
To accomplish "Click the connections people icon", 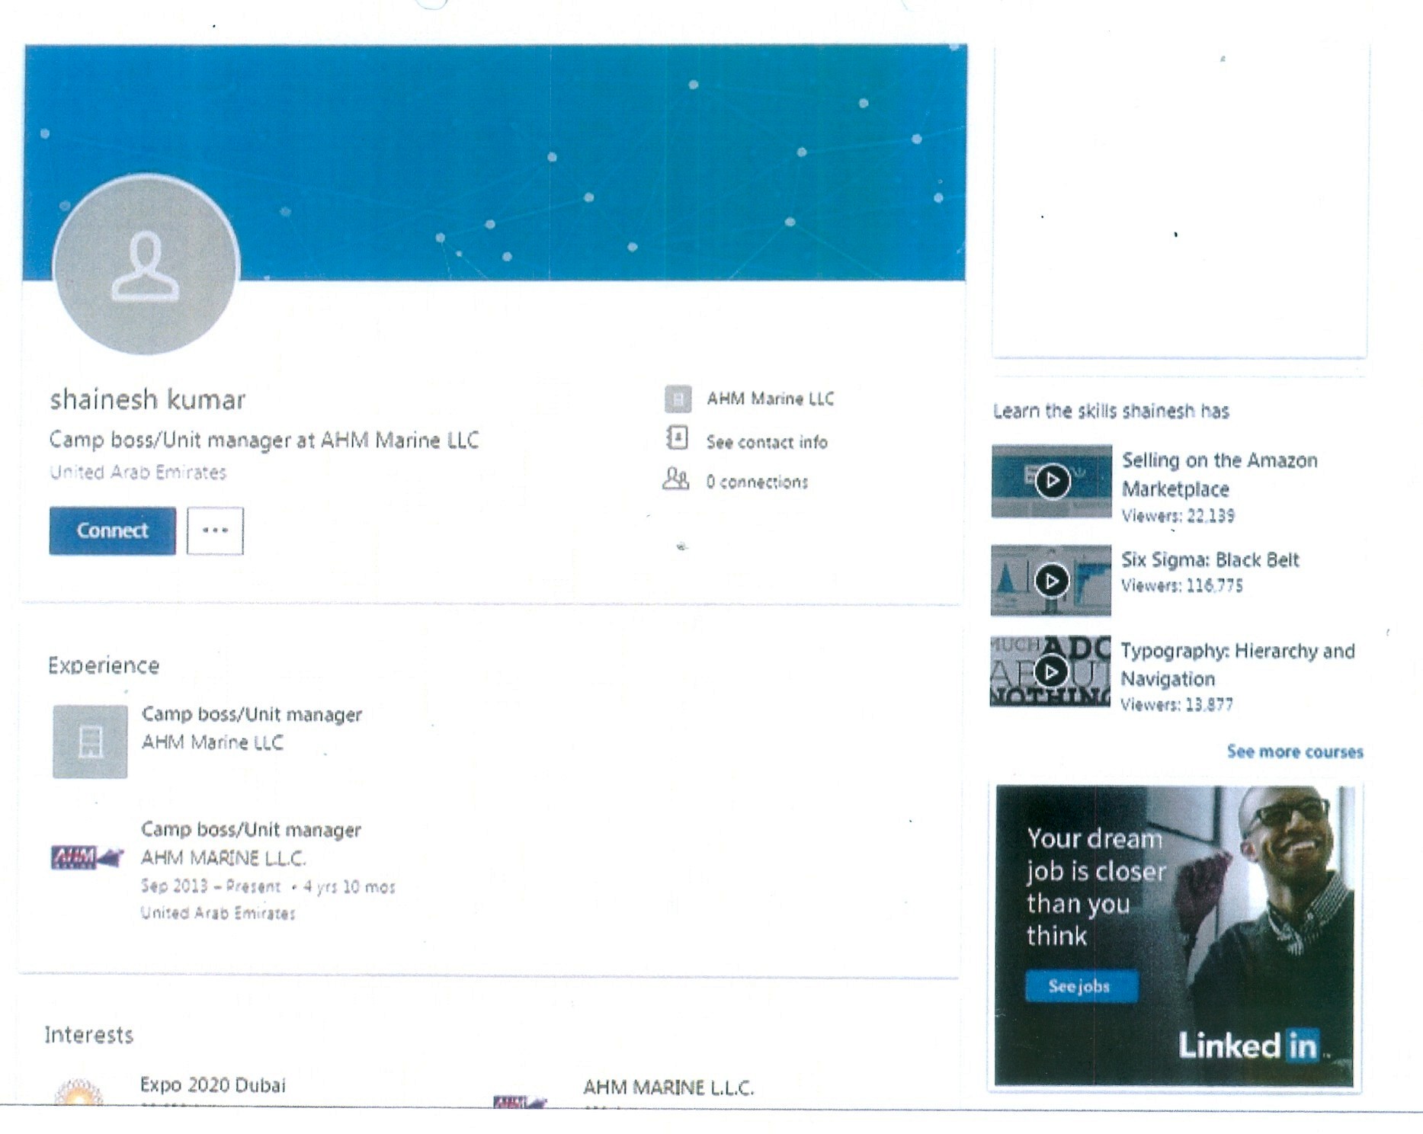I will (675, 479).
